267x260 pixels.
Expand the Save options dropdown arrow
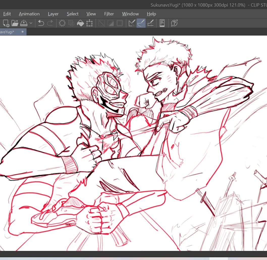31,23
